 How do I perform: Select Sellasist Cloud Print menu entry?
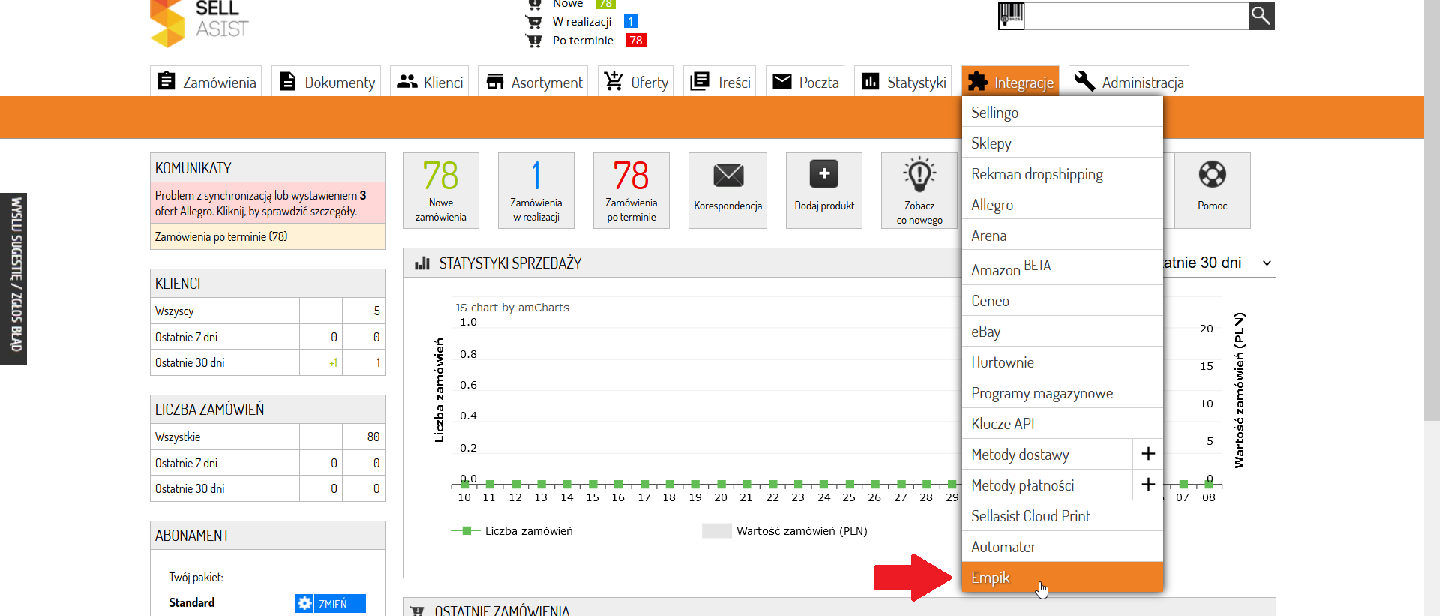(1063, 515)
